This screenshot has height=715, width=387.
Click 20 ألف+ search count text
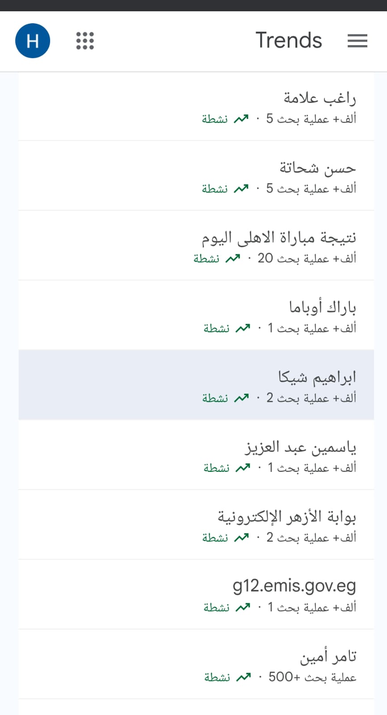pos(307,258)
